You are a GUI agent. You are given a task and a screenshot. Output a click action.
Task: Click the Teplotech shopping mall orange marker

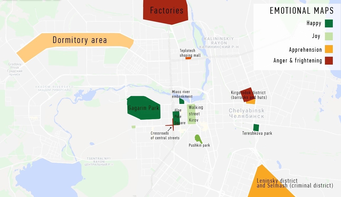point(188,58)
